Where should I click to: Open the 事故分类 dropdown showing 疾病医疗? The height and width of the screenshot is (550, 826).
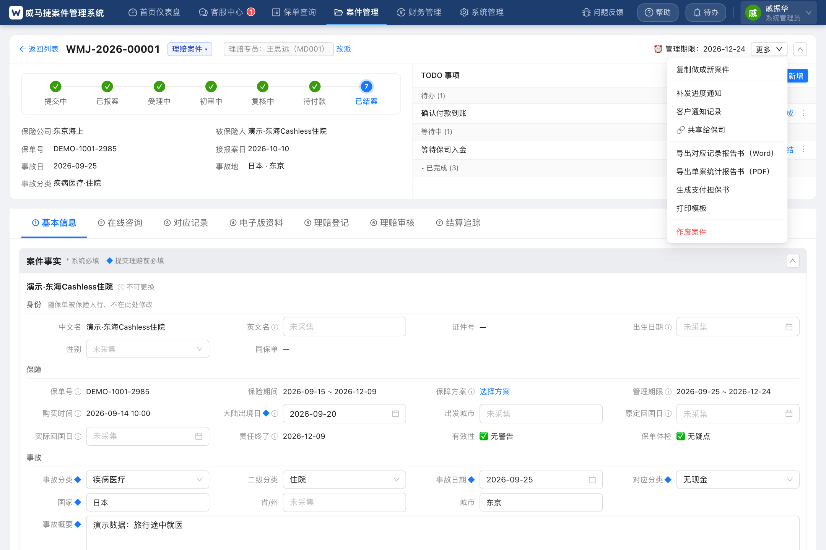[x=148, y=480]
